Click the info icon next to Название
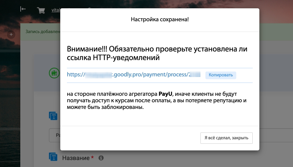Image resolution: width=293 pixels, height=167 pixels. point(101,158)
